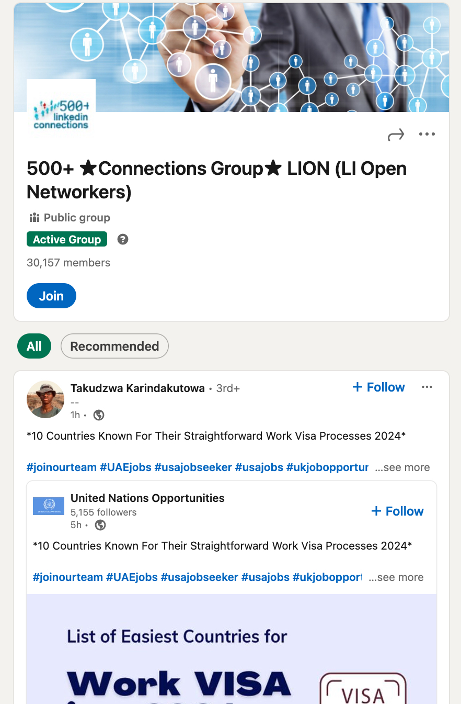Follow Takudzwa Karindakutowa
The image size is (461, 704).
(x=378, y=387)
